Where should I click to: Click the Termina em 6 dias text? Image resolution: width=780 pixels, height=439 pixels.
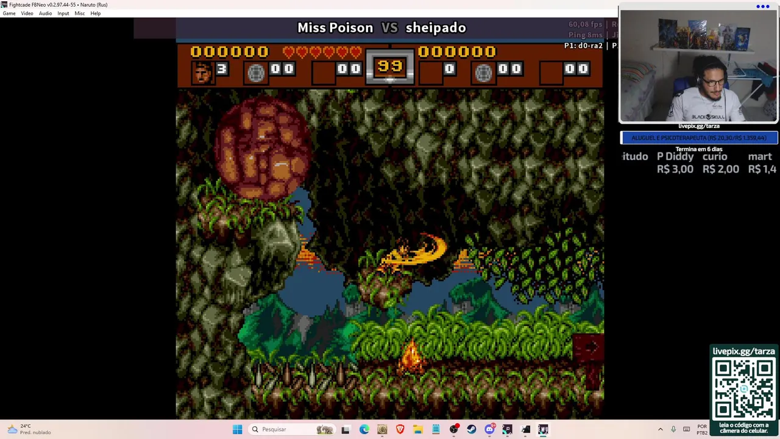[699, 149]
